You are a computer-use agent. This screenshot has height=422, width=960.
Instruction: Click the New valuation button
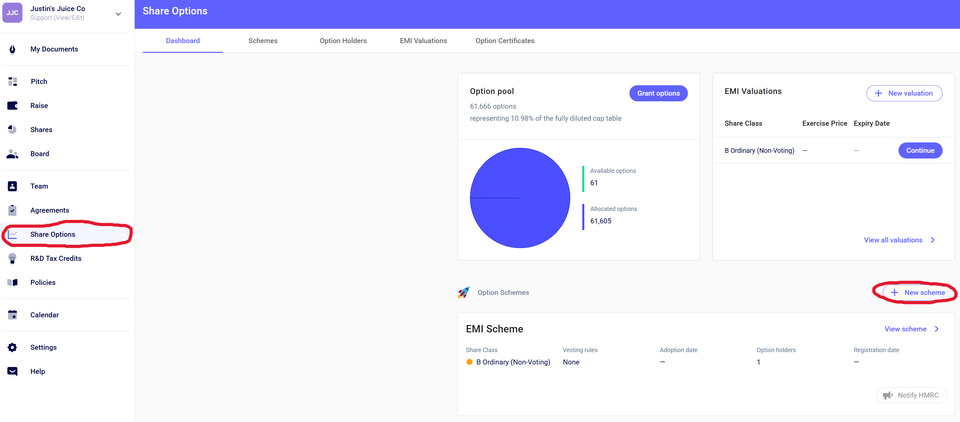(x=904, y=93)
